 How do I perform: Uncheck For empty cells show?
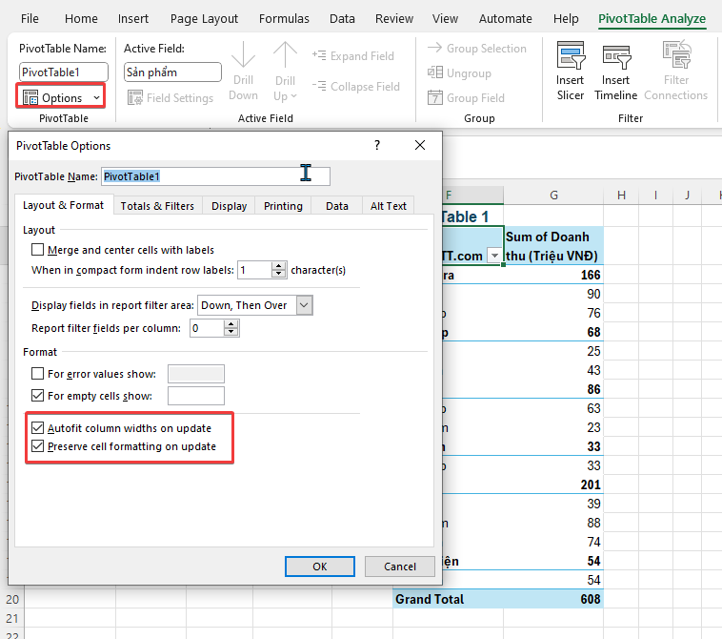click(37, 396)
